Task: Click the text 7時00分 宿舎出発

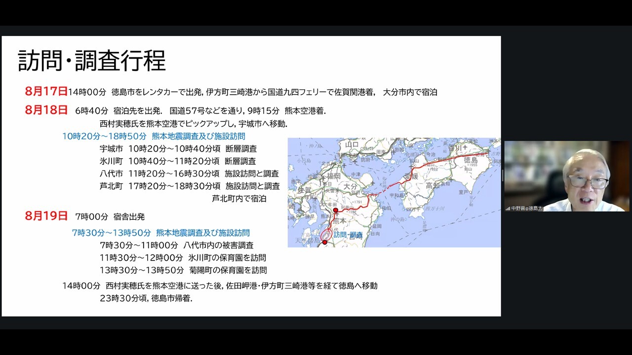Action: click(x=110, y=216)
